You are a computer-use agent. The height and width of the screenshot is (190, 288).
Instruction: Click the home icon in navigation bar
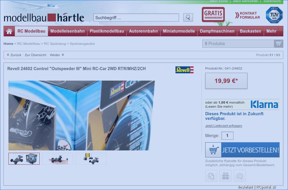9,31
